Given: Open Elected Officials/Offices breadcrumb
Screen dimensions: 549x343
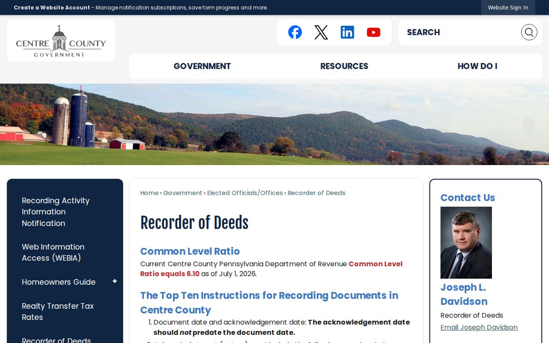Looking at the screenshot, I should (245, 193).
